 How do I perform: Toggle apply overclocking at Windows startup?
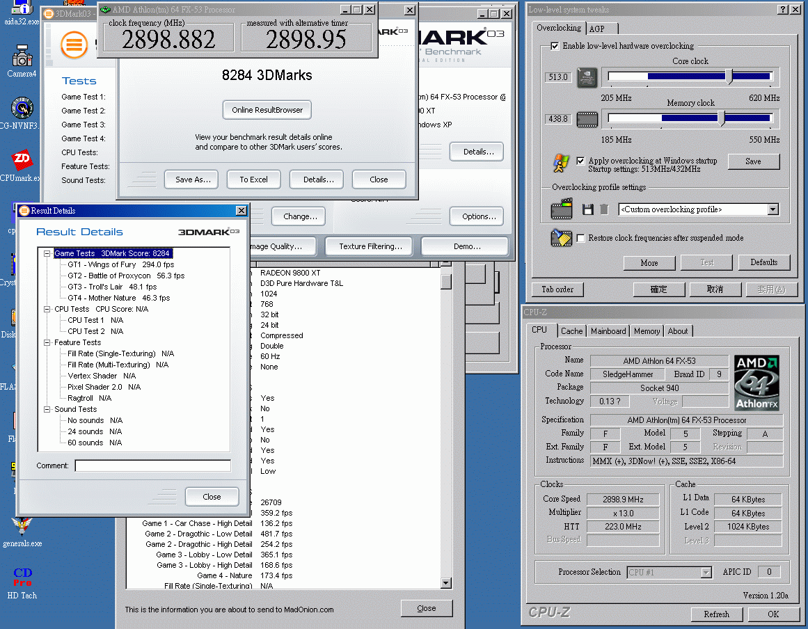click(x=580, y=161)
